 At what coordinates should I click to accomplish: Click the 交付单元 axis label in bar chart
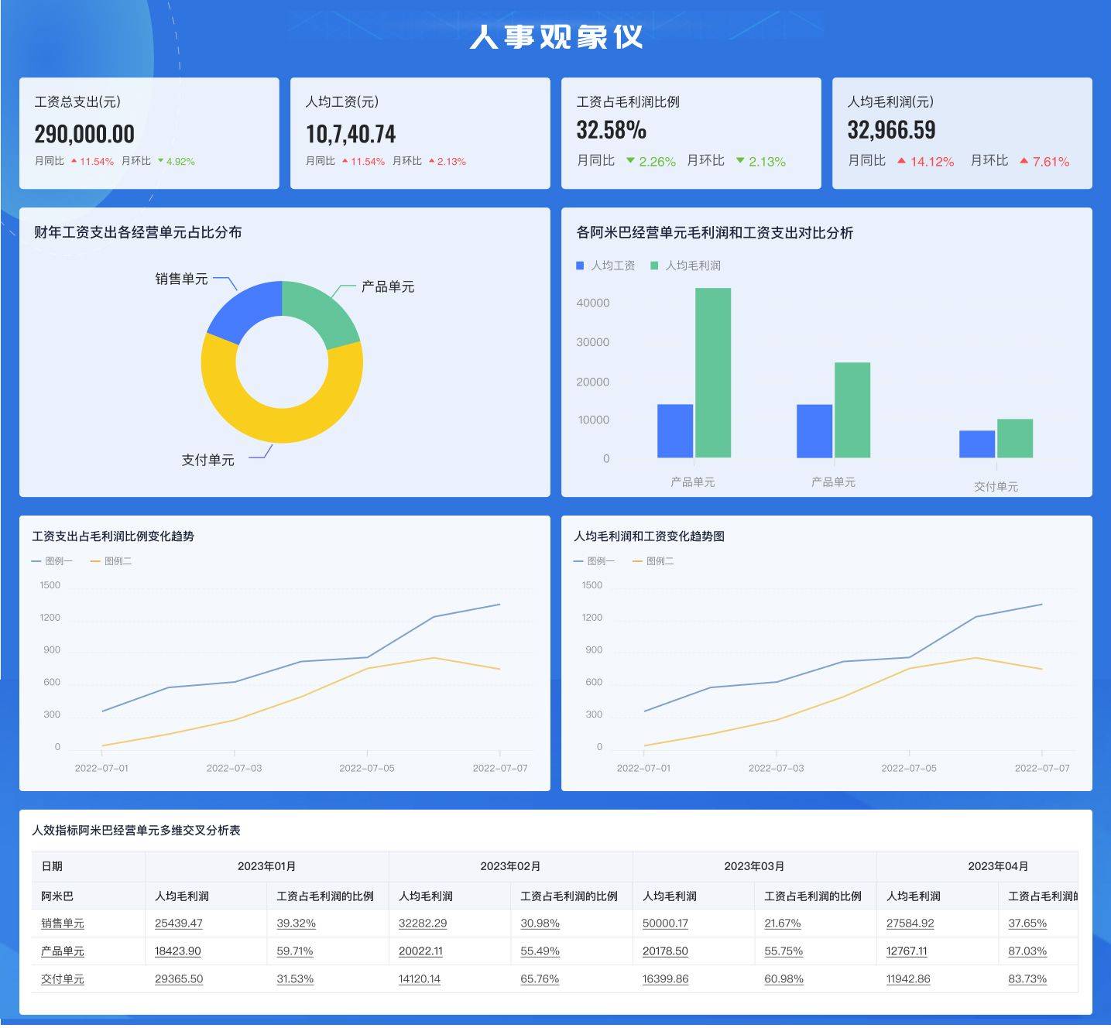[x=996, y=486]
